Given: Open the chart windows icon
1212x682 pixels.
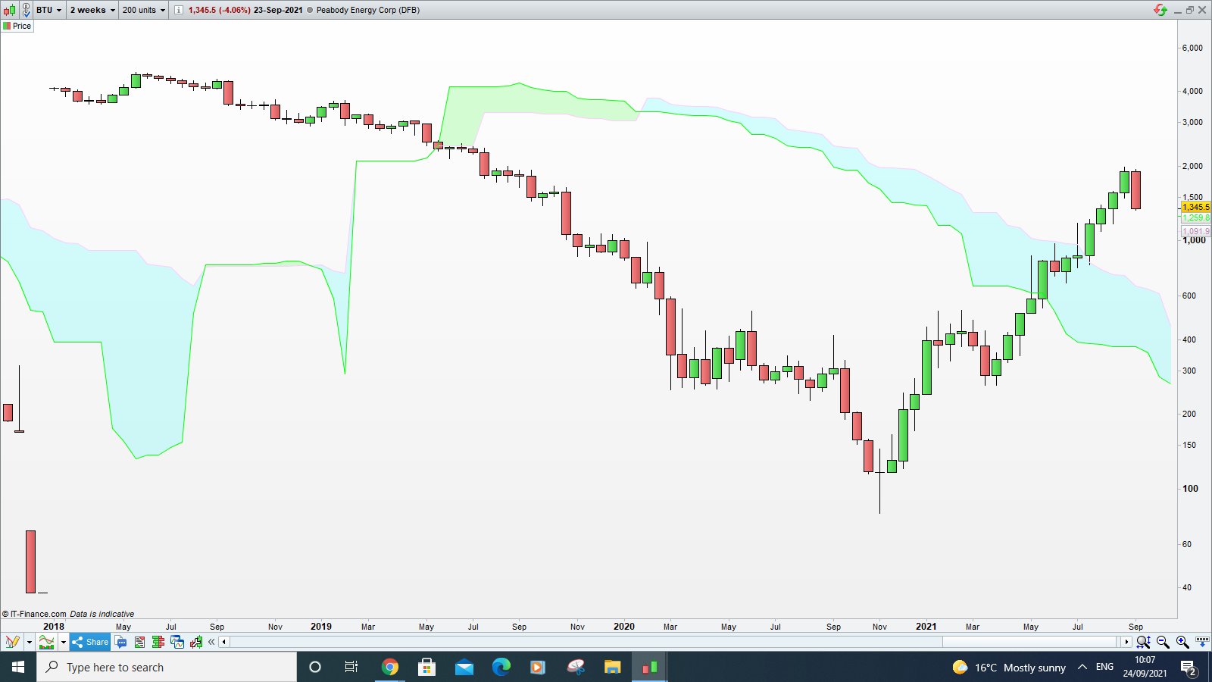Looking at the screenshot, I should click(x=177, y=642).
